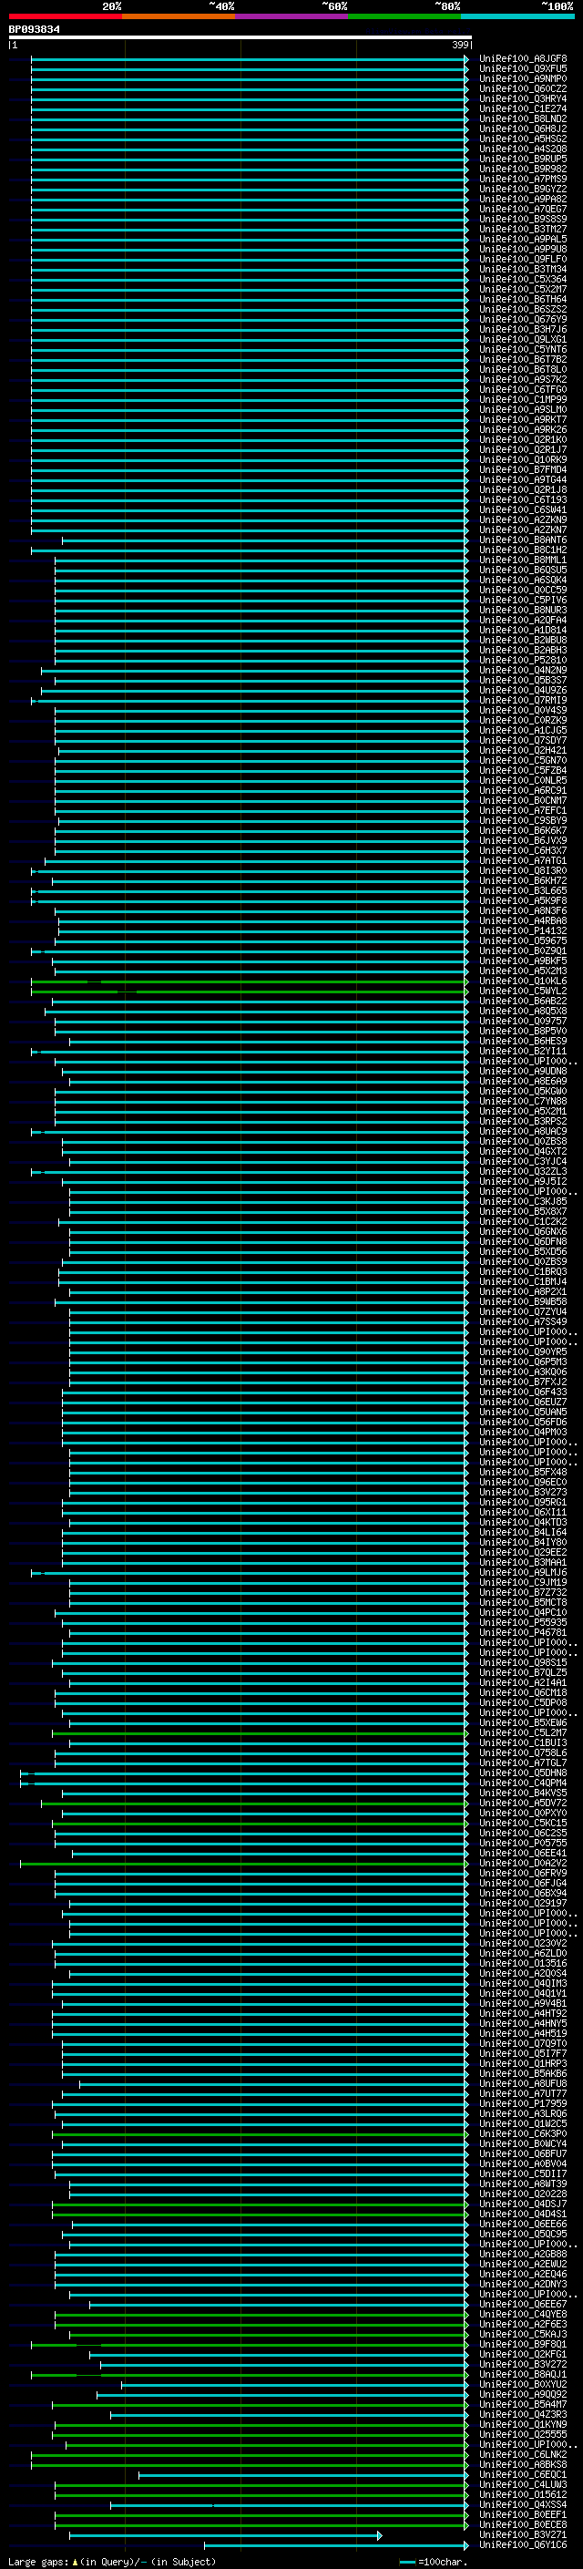Select hit label UniRef100_C5GN70

523,760
